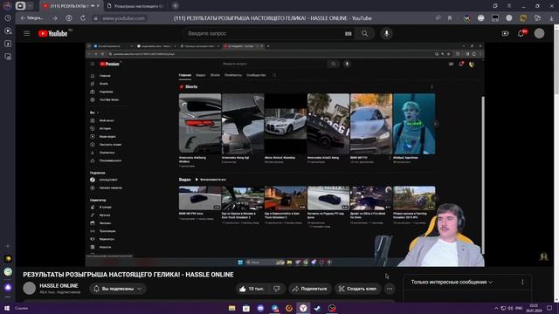Viewport: 559px width, 314px height.
Task: Expand the 'Только интересные сообщения' chat filter
Action: point(452,282)
